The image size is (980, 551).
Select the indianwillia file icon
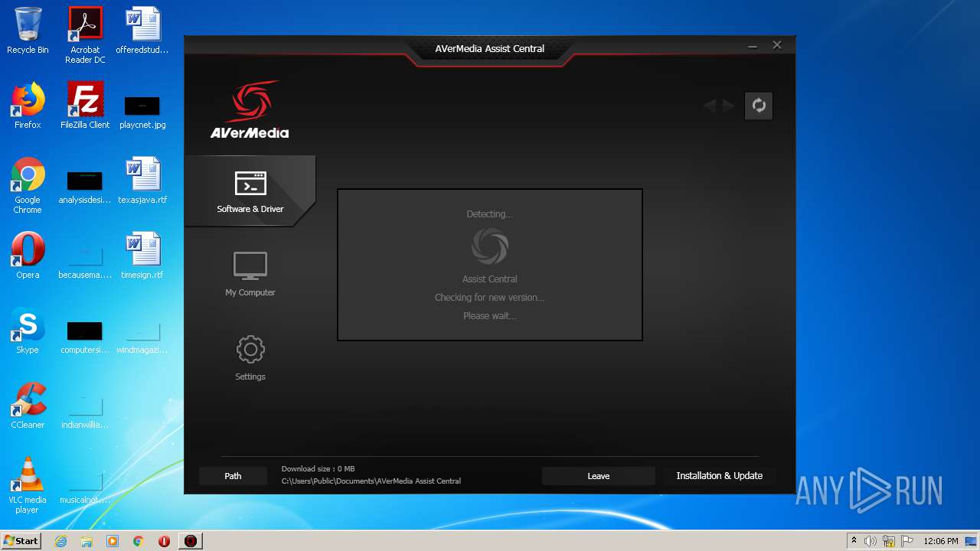(x=85, y=412)
